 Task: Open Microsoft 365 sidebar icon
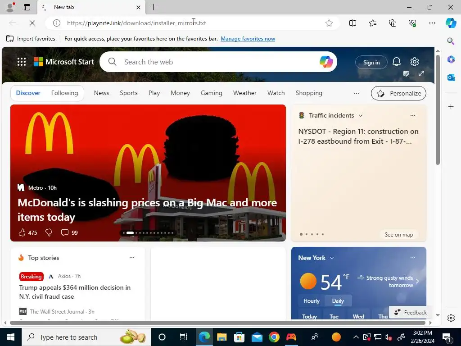(451, 59)
